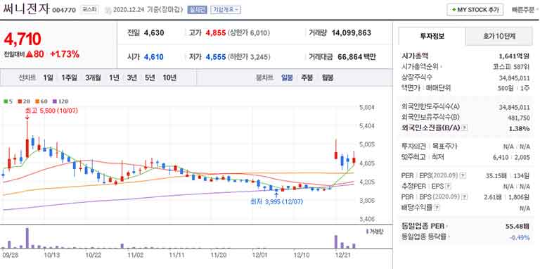Select the 1주일 line chart period
Image resolution: width=540 pixels, height=269 pixels.
pyautogui.click(x=69, y=77)
